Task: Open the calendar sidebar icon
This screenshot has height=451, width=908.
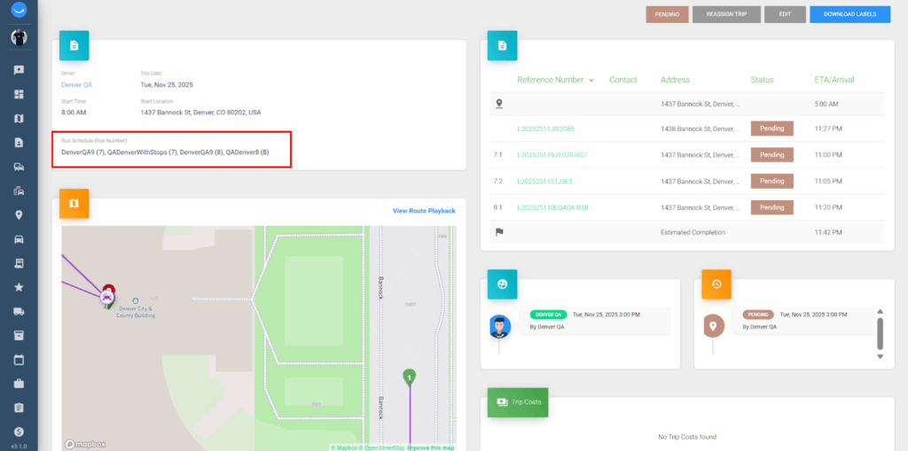Action: (19, 360)
